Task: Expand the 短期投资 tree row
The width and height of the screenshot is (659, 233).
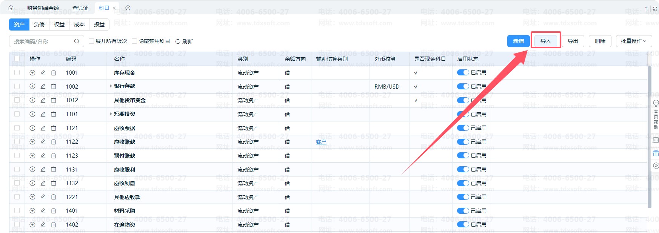Action: pyautogui.click(x=111, y=114)
